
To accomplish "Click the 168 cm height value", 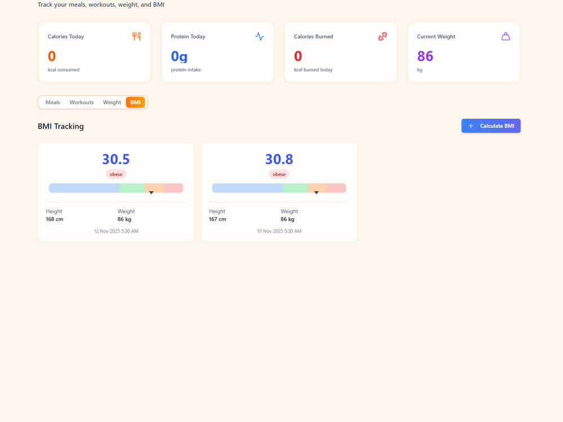I will 55,219.
